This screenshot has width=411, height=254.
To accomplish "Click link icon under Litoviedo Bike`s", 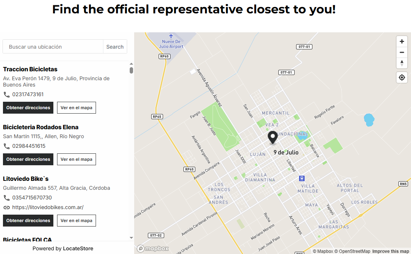I will (7, 208).
